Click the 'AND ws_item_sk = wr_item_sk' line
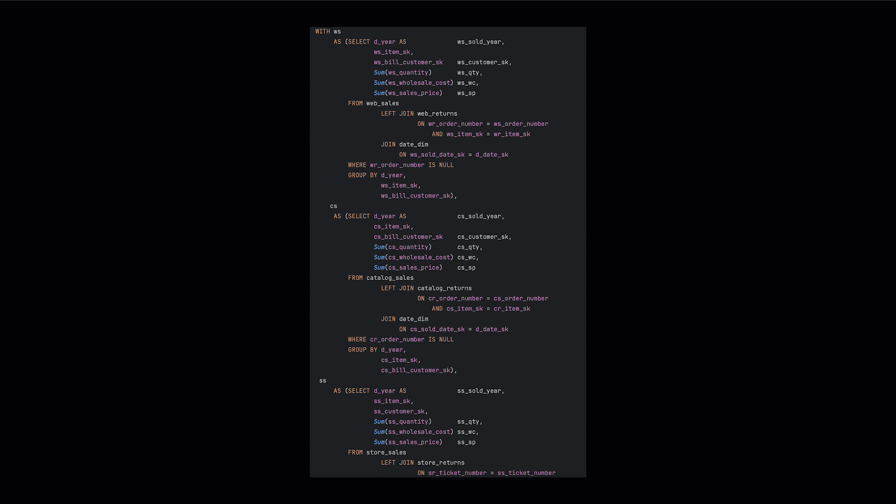 pyautogui.click(x=481, y=134)
